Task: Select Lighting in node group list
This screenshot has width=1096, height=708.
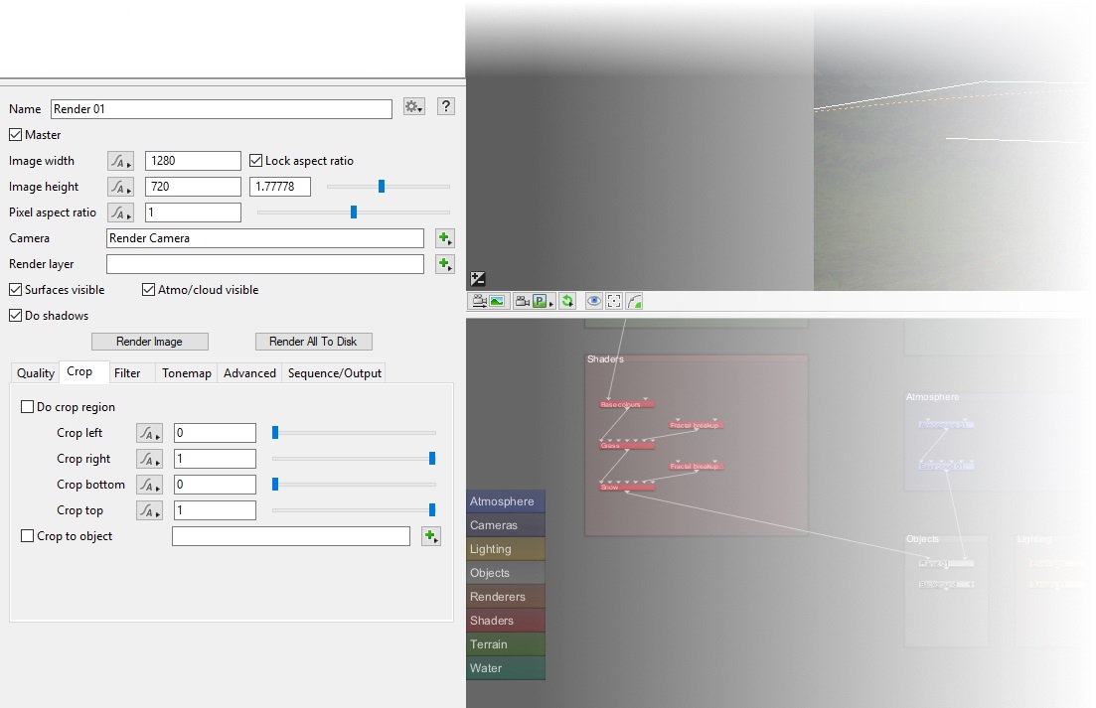Action: click(x=506, y=549)
